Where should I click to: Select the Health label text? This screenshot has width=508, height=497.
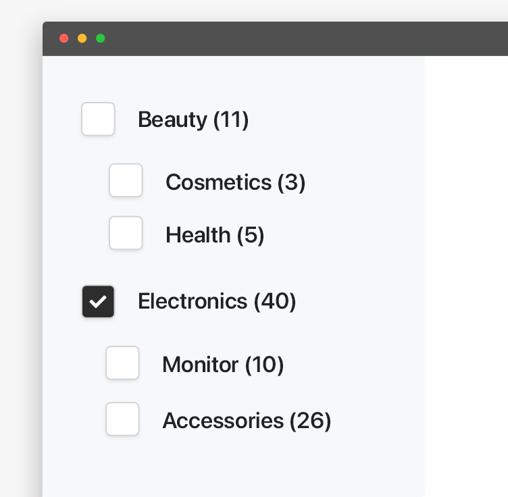(198, 235)
